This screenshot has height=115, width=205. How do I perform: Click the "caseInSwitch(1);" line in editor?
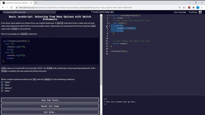(119, 51)
